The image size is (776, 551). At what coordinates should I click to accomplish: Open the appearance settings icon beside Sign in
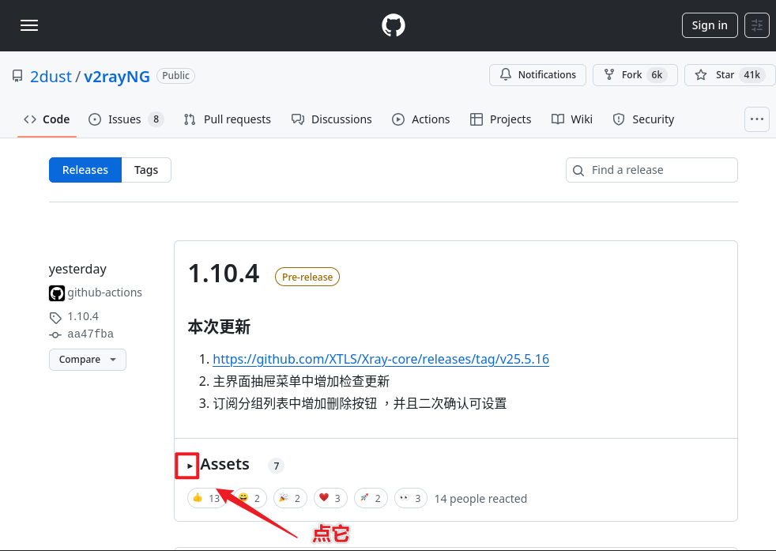[x=757, y=25]
